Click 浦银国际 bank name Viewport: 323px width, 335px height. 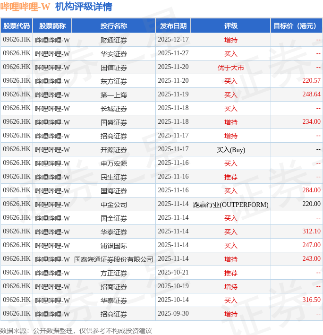[114, 246]
